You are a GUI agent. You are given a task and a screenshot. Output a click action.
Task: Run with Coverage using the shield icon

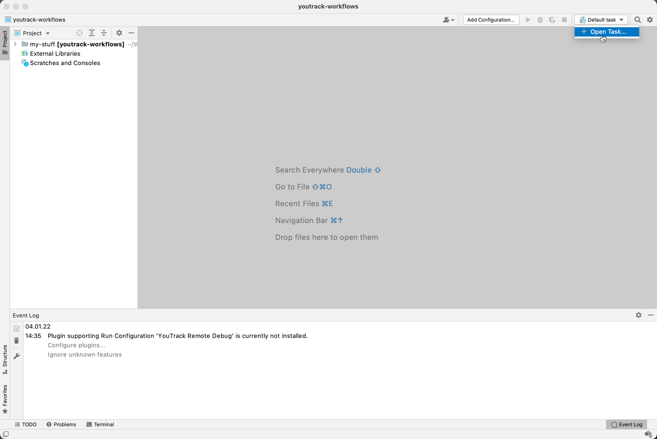(552, 20)
